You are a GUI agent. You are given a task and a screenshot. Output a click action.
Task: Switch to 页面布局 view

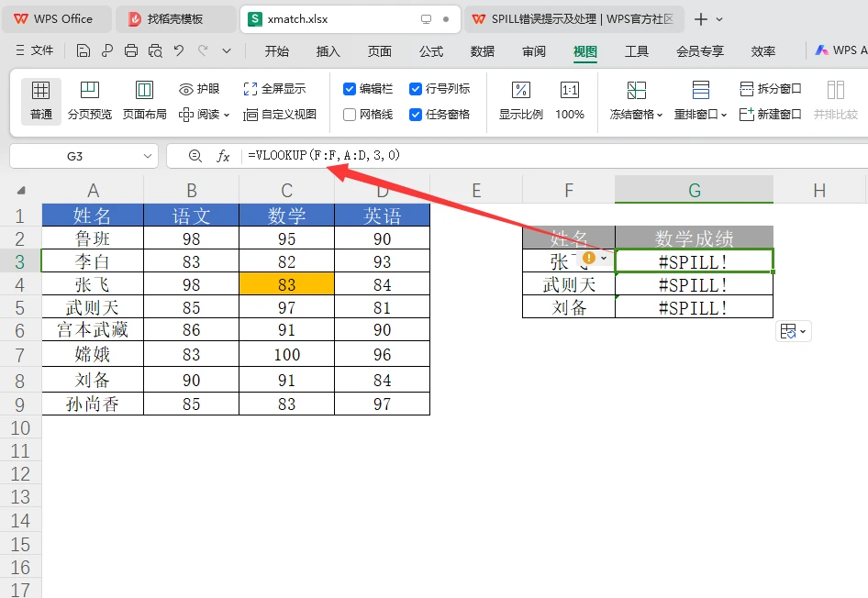click(144, 100)
